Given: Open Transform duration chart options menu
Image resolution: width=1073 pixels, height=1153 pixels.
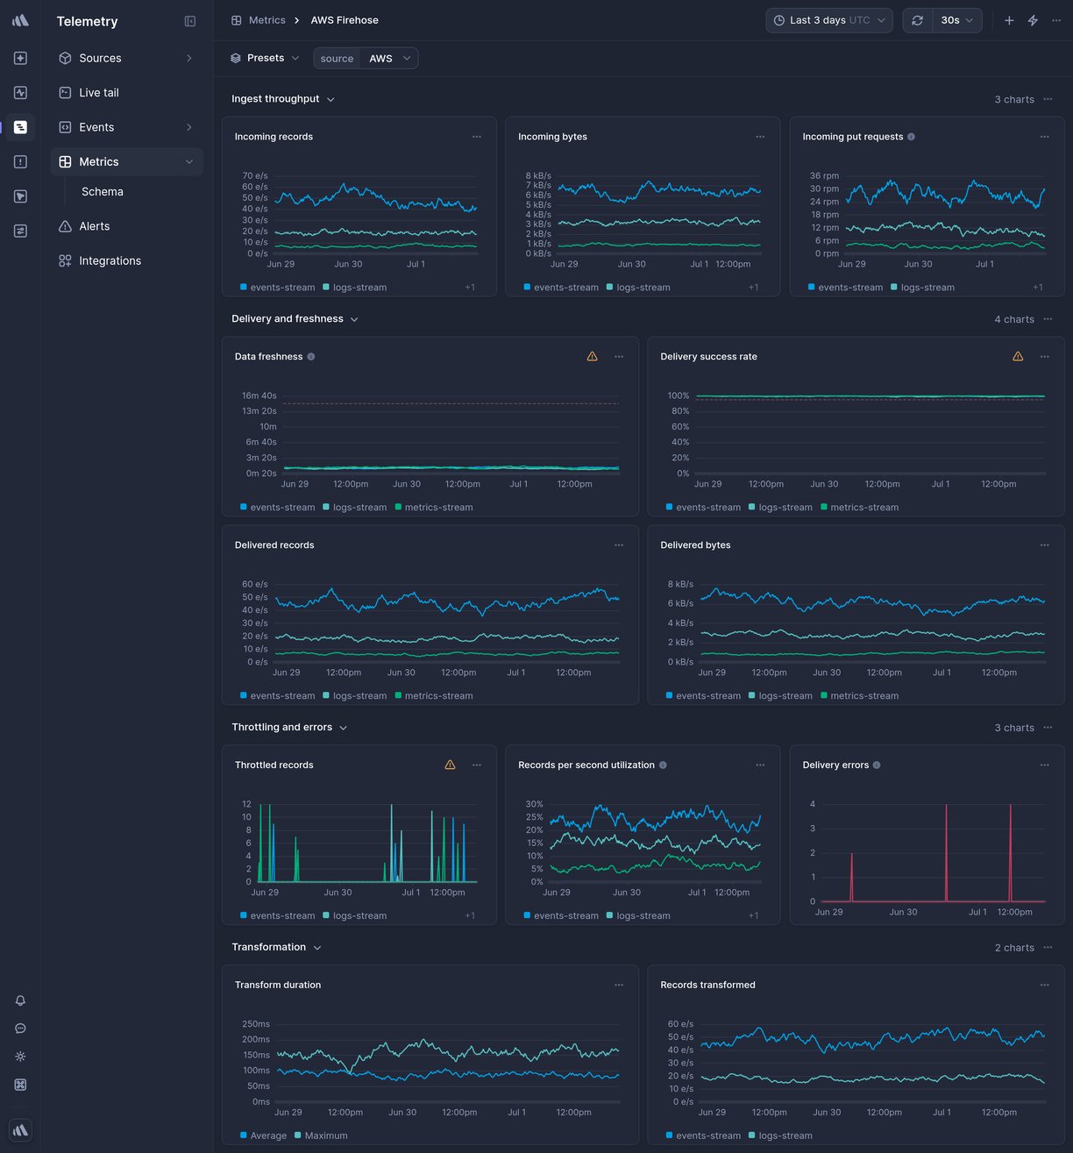Looking at the screenshot, I should coord(619,986).
